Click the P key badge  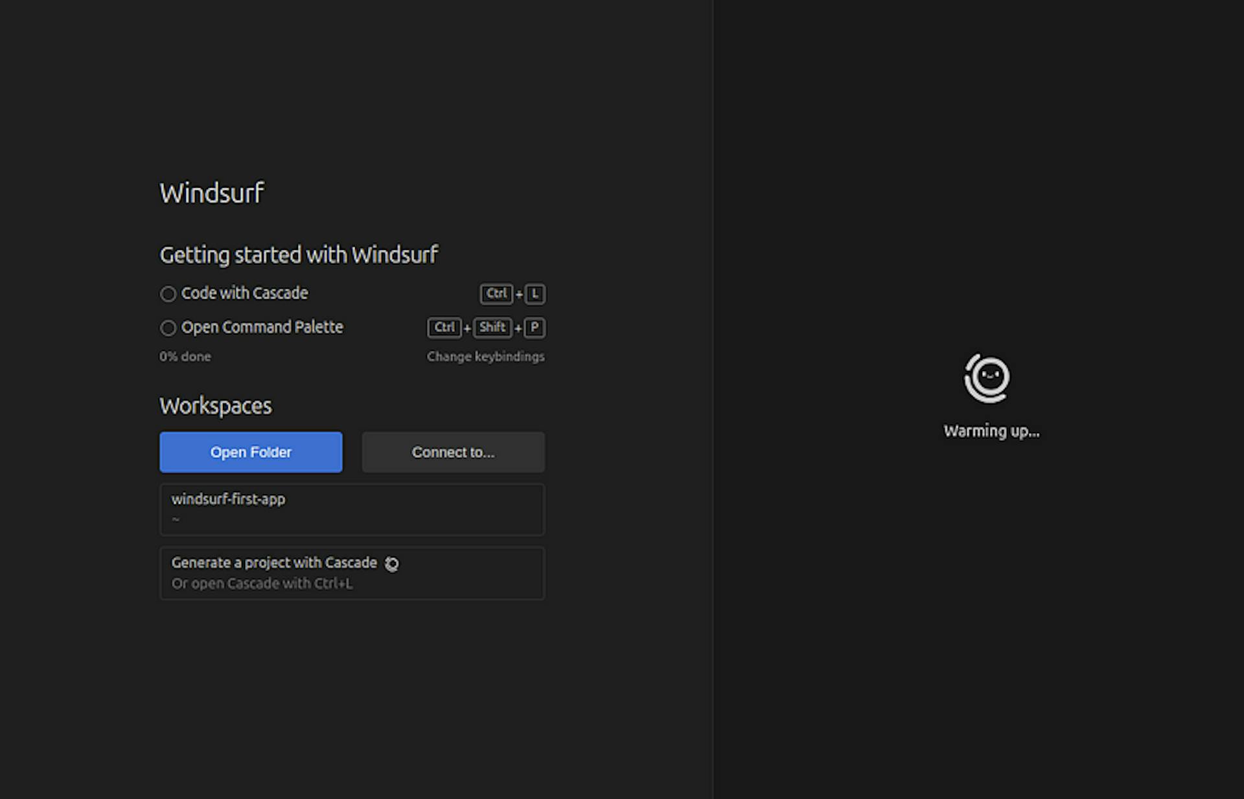tap(535, 328)
